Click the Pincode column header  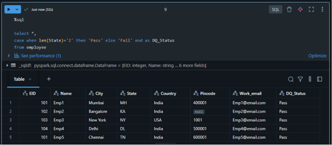point(210,93)
